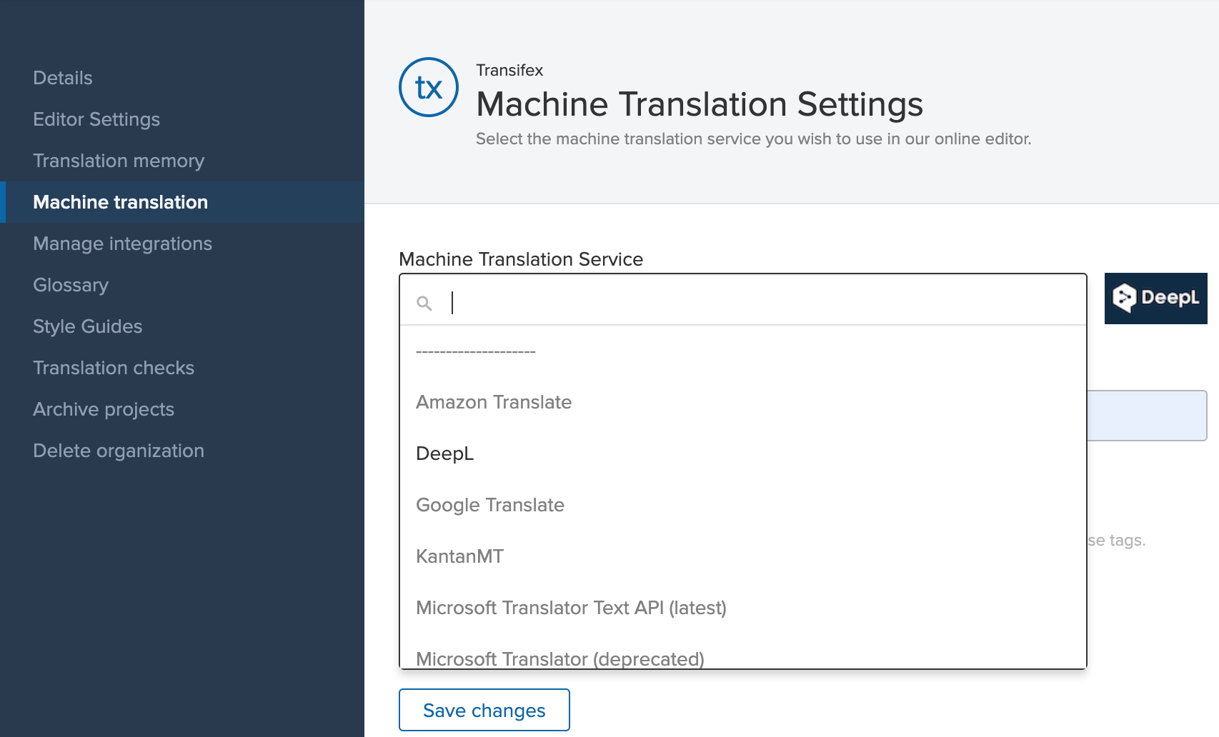Open the Details settings page

point(62,77)
